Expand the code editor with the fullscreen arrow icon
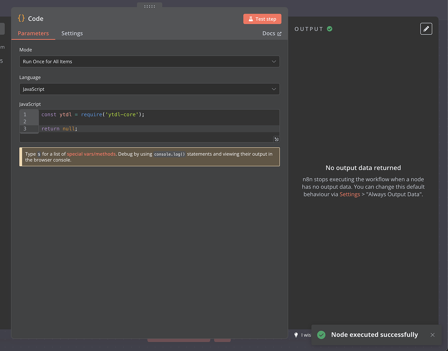 point(276,139)
